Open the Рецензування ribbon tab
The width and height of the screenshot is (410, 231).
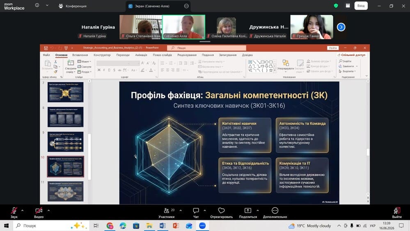pyautogui.click(x=187, y=55)
